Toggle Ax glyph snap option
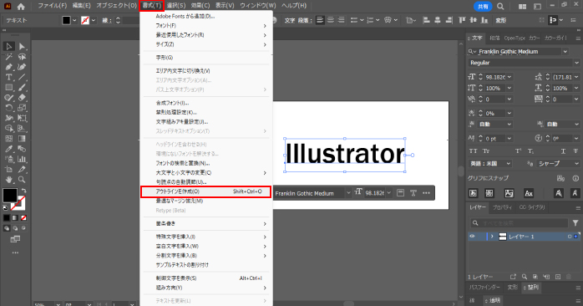Viewport: 583px width, 306px height. pos(529,193)
